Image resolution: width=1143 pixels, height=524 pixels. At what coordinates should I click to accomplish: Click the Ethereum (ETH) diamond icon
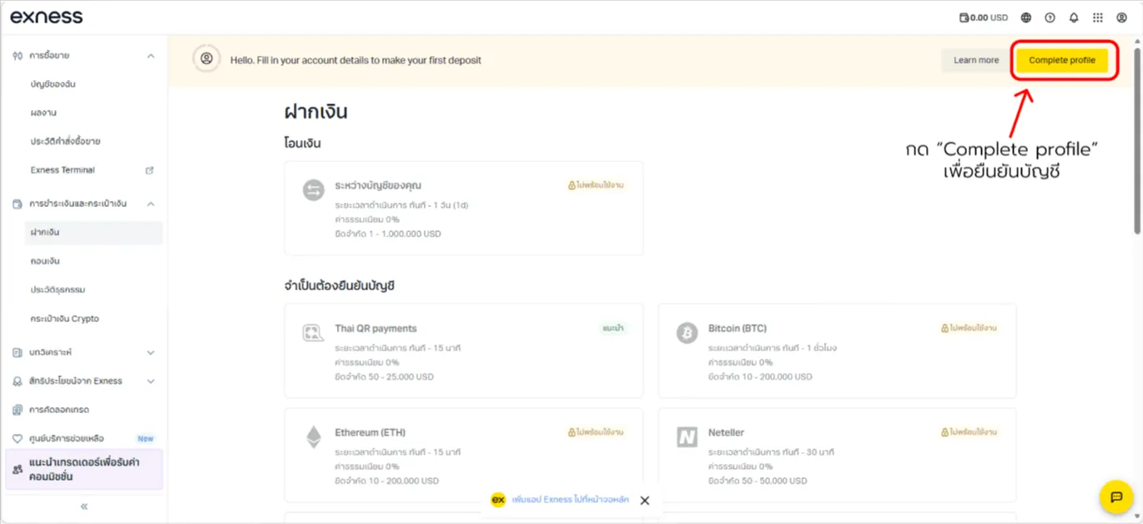pyautogui.click(x=314, y=437)
